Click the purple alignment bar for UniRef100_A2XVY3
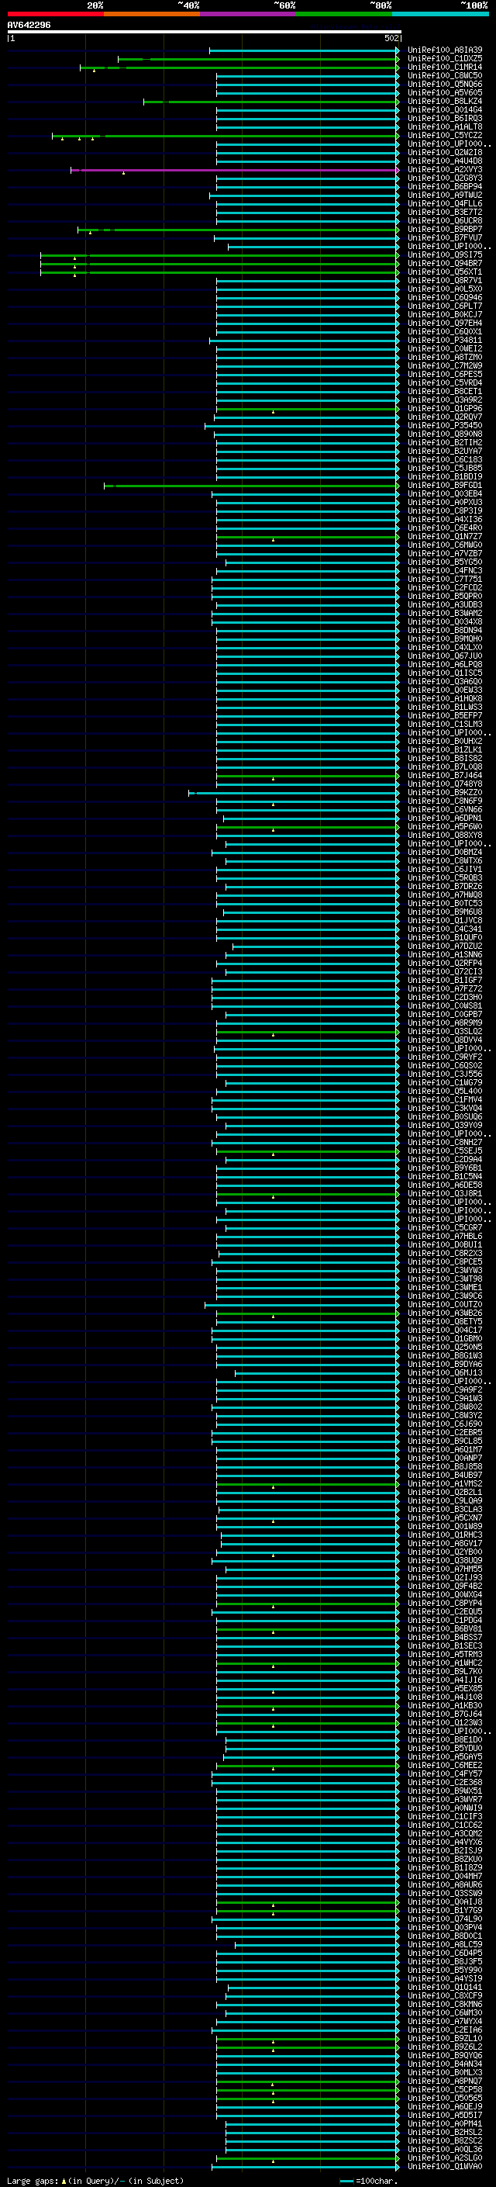 (235, 170)
